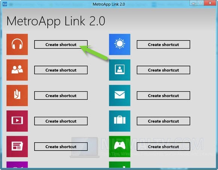Open the Maps app tile icon

coord(17,95)
